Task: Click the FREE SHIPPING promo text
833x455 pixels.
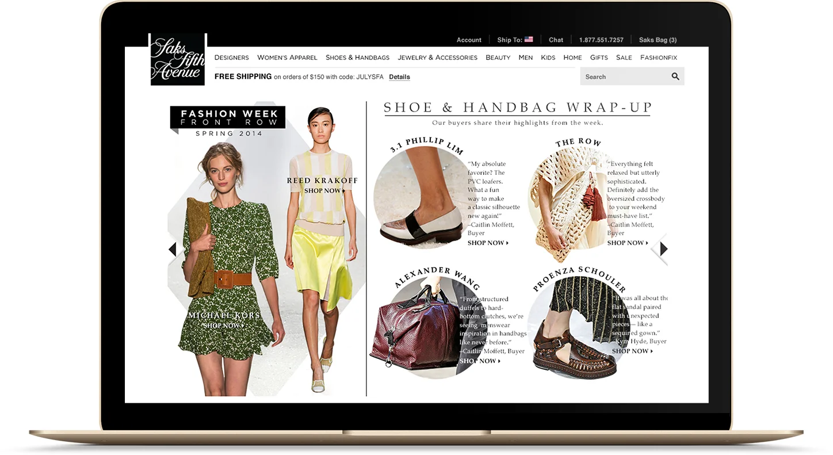Action: [243, 77]
